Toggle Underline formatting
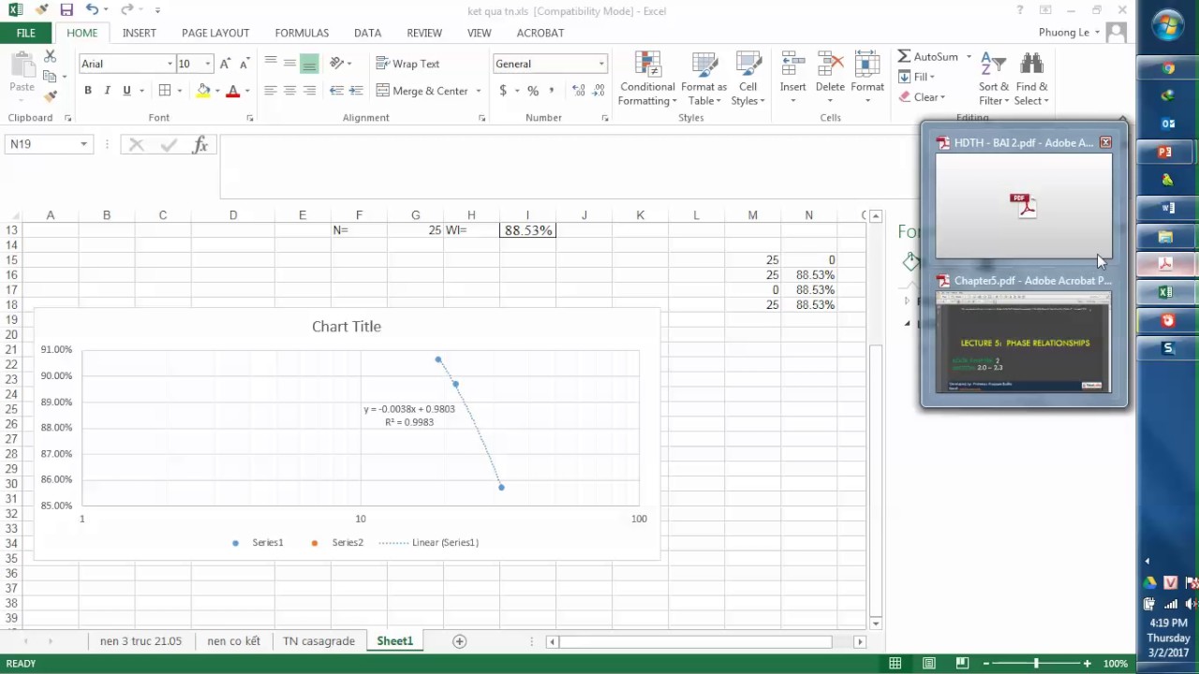Image resolution: width=1199 pixels, height=674 pixels. pos(126,91)
